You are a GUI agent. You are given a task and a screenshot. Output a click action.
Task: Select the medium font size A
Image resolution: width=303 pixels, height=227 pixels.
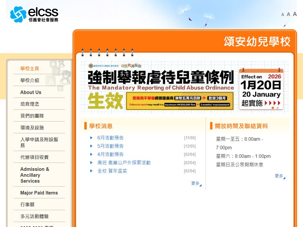(x=289, y=14)
